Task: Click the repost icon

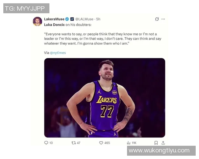Action: point(74,143)
